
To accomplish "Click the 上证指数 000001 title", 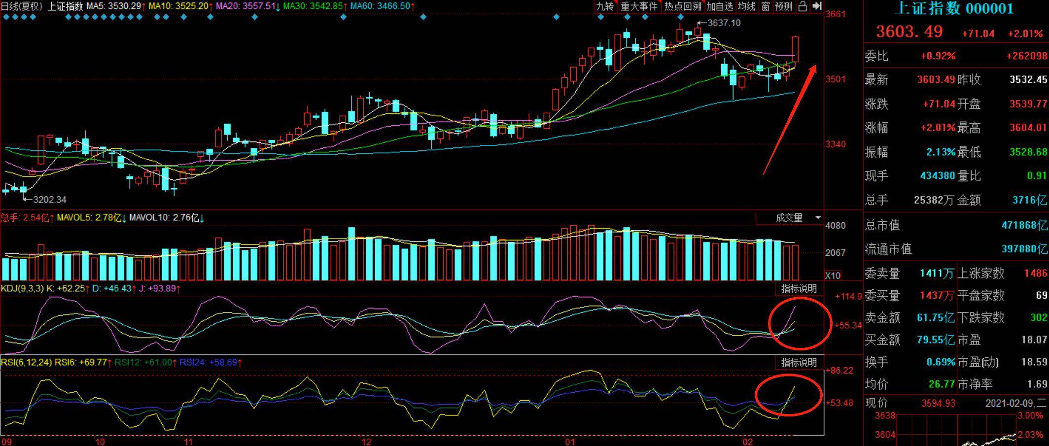I will [953, 8].
